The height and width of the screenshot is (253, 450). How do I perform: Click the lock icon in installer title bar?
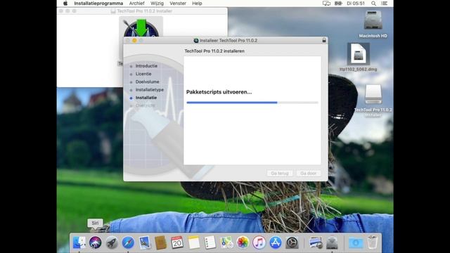click(324, 40)
